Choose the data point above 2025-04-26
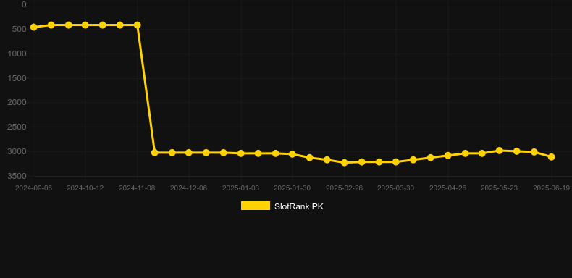 (448, 156)
